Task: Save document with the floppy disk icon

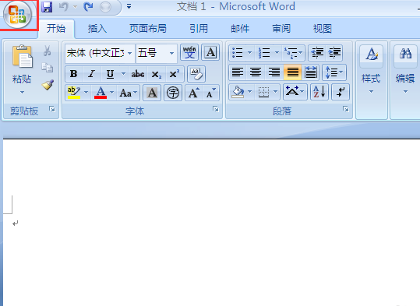Action: (47, 7)
